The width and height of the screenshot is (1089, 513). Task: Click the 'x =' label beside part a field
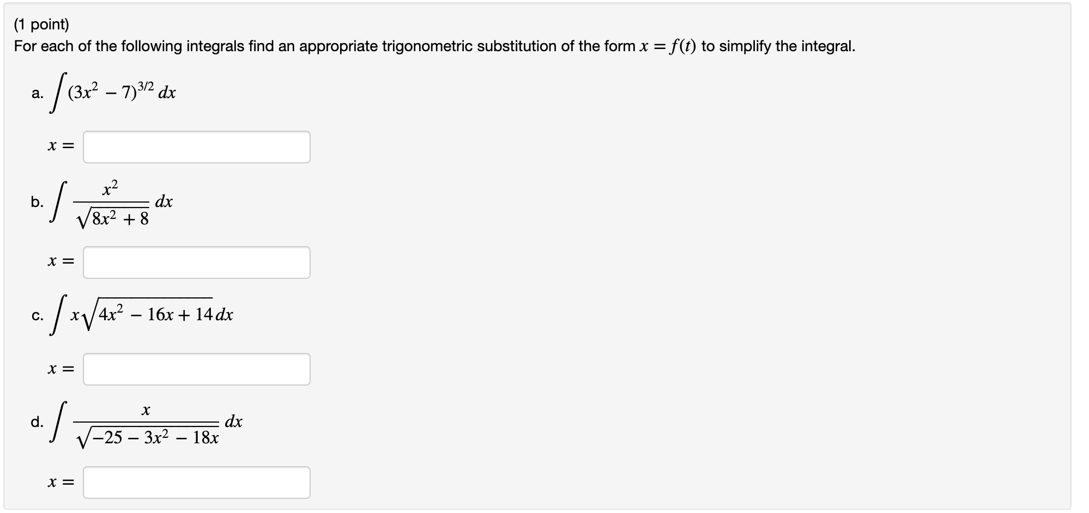point(60,147)
